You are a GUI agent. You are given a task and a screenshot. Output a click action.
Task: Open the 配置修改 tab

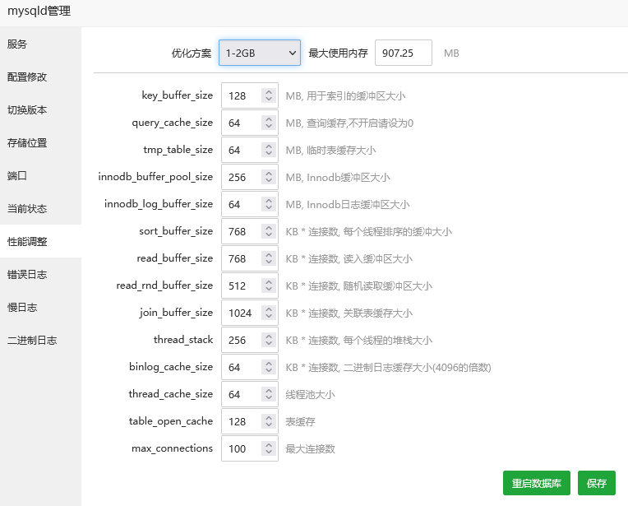[40, 77]
